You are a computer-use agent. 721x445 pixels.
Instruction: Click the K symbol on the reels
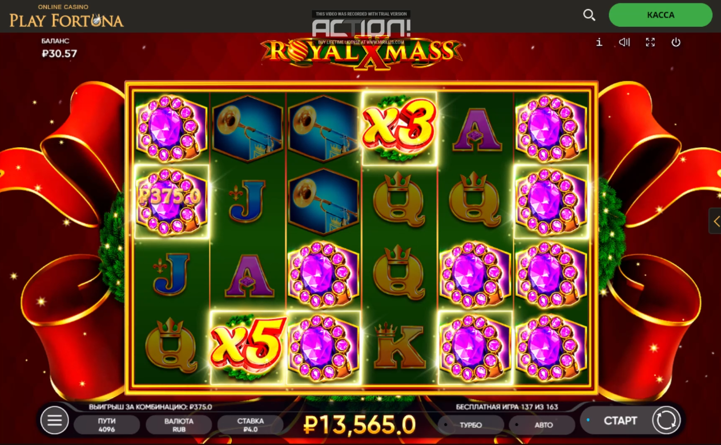click(x=400, y=346)
